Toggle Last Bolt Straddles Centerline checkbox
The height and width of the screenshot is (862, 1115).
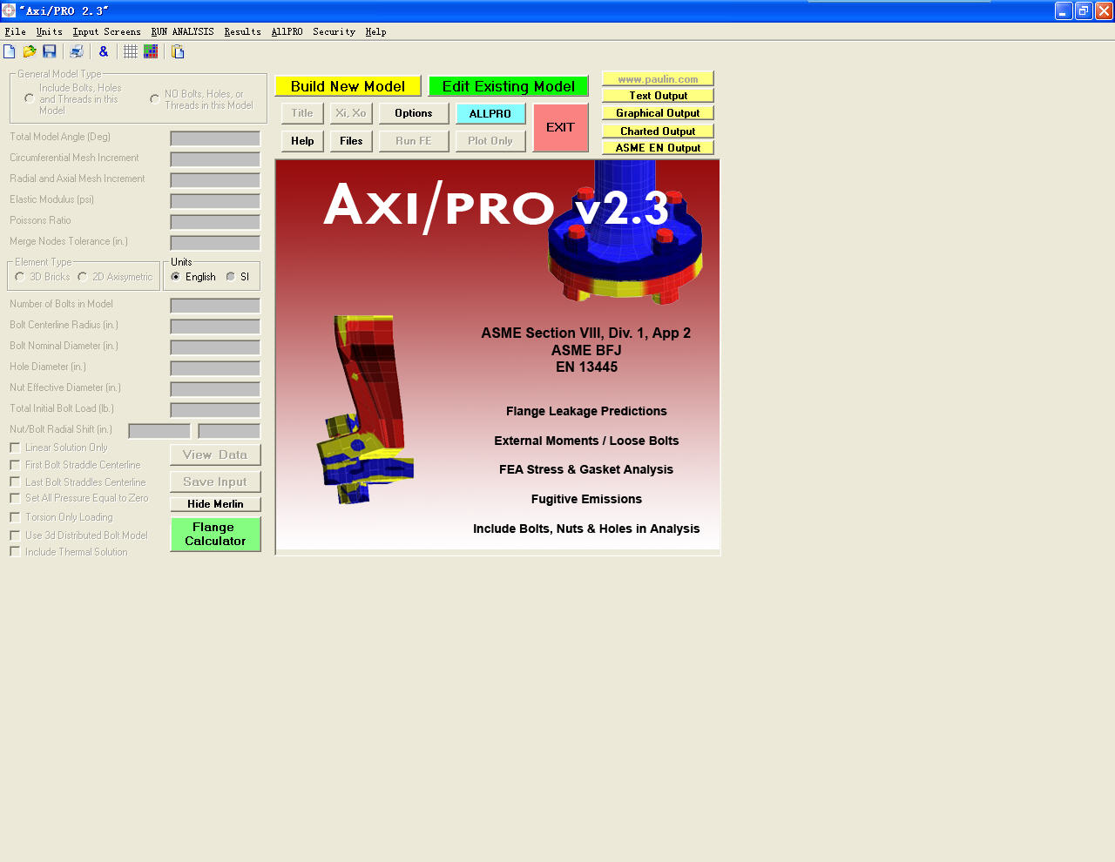[x=15, y=482]
